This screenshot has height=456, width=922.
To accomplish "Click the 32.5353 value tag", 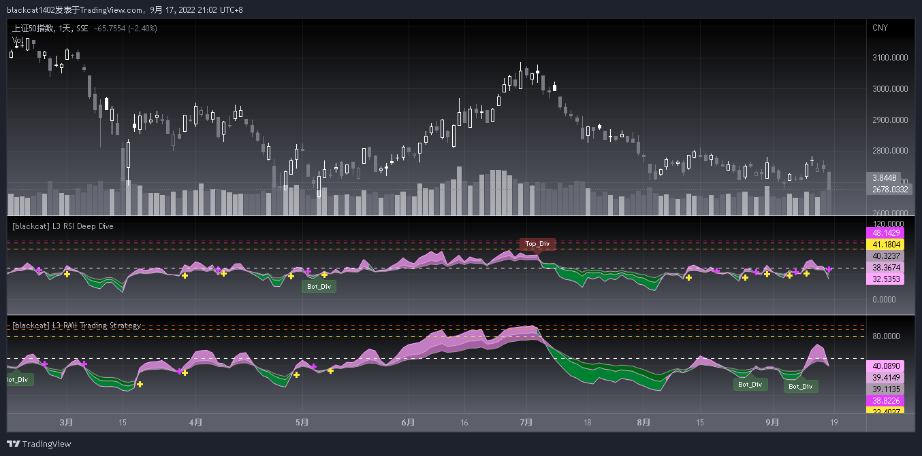I will click(885, 279).
